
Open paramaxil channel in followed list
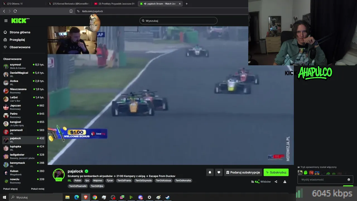(x=24, y=132)
